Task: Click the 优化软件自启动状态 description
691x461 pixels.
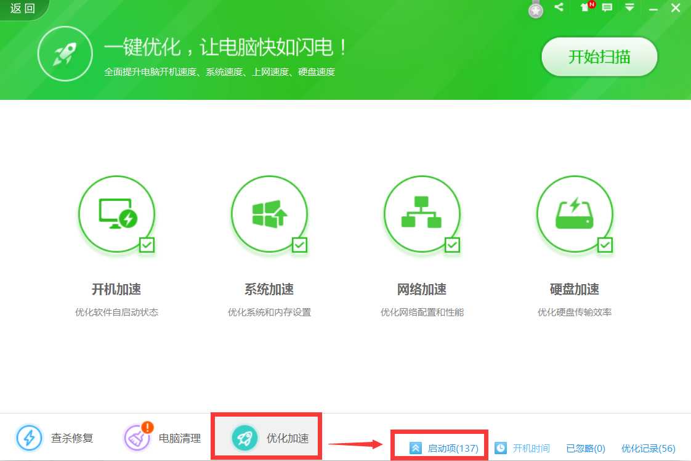Action: (116, 312)
